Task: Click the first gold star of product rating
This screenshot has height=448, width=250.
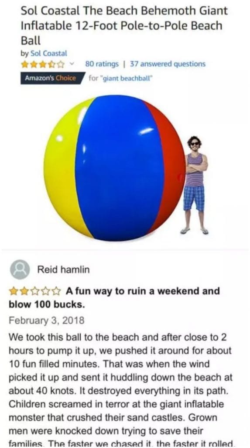Action: pos(25,65)
